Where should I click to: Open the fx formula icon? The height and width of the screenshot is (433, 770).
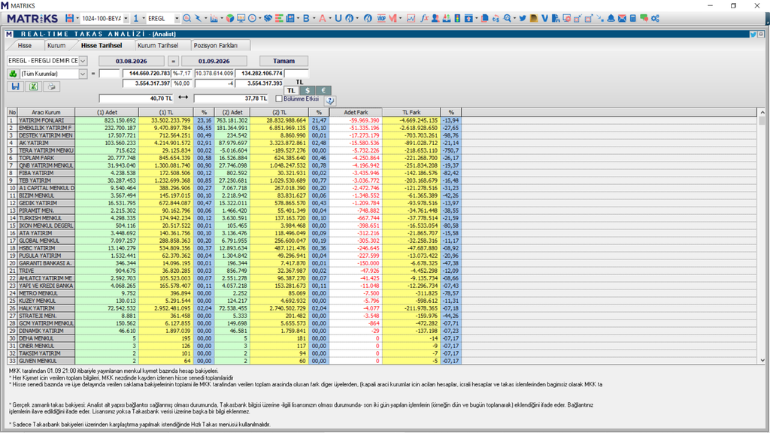pos(424,18)
